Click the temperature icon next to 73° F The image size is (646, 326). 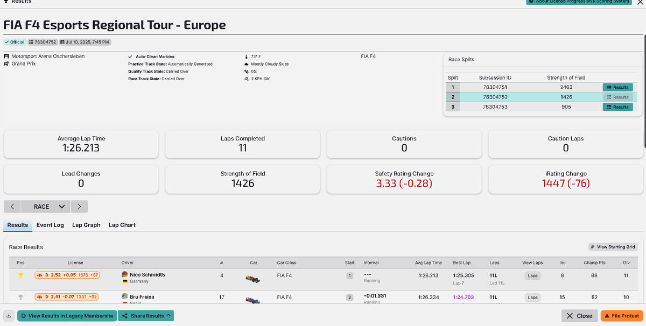246,56
